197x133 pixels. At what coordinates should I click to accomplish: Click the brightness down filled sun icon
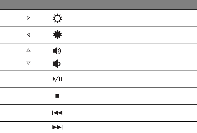58,35
